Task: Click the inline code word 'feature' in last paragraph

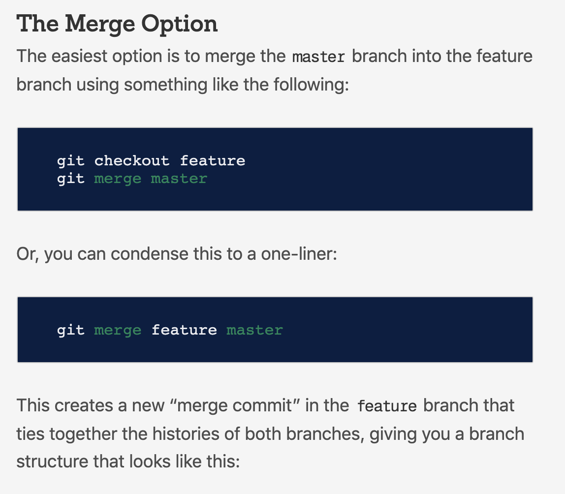Action: click(x=387, y=406)
